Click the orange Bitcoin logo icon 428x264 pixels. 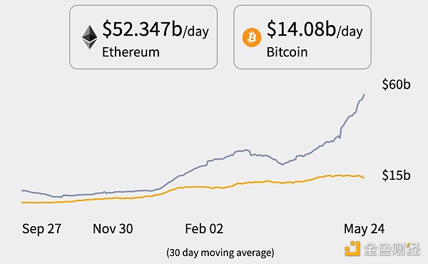coord(252,37)
